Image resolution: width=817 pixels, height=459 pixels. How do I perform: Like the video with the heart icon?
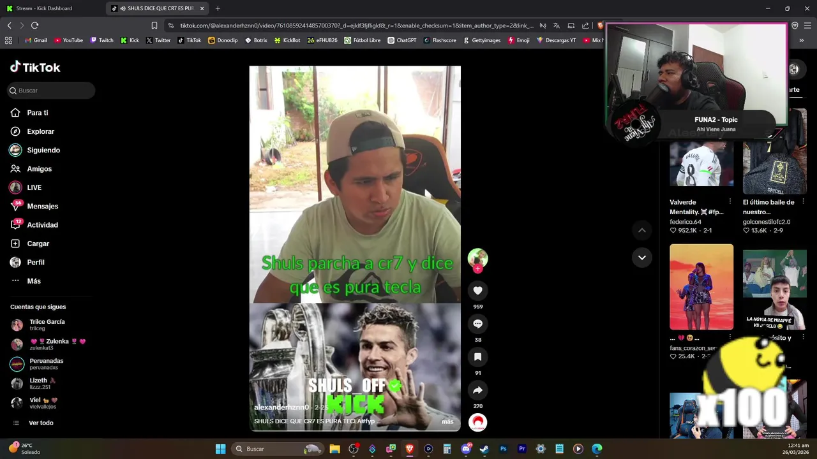pos(477,291)
